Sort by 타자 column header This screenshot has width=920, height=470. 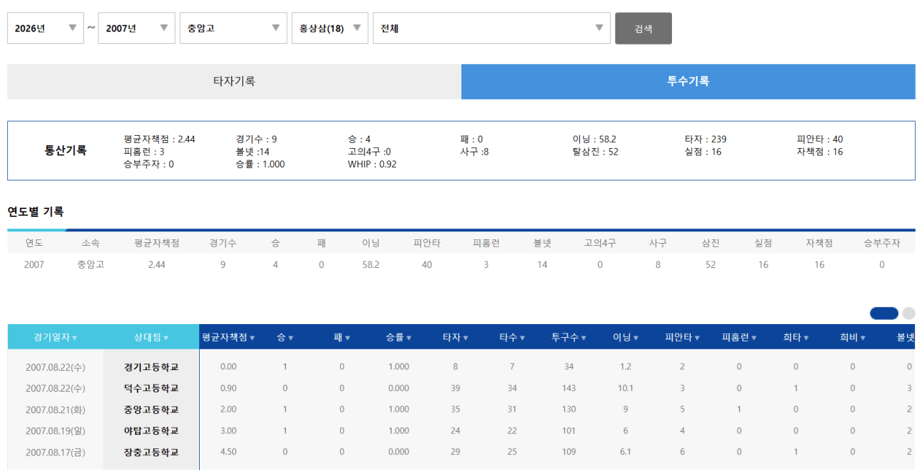coord(456,337)
